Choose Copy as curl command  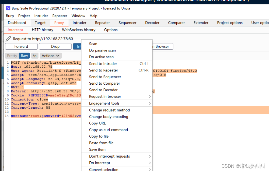tap(117, 130)
